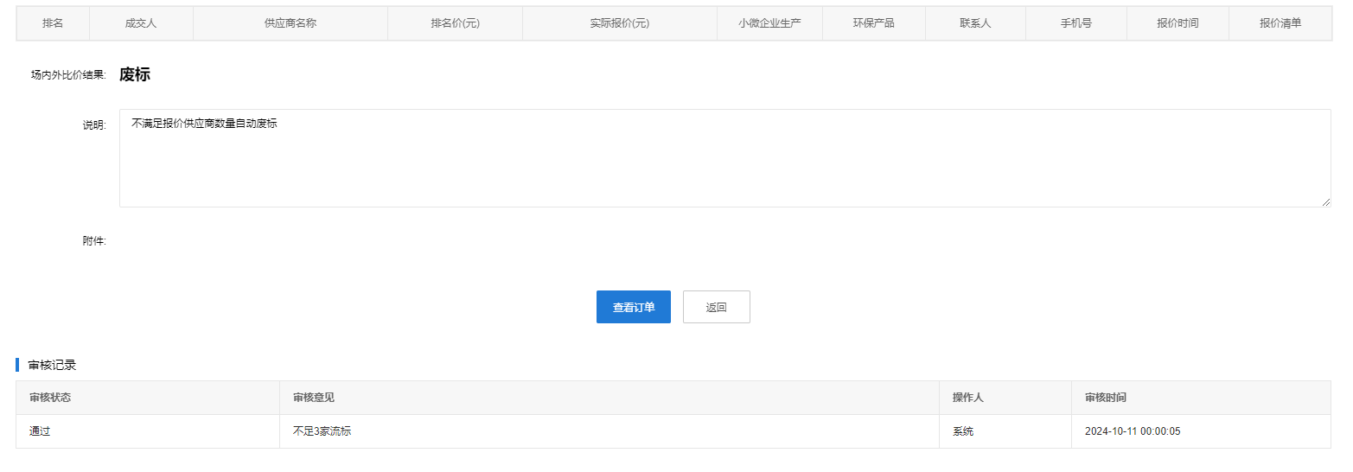This screenshot has height=472, width=1353.
Task: Click the audit time 2024-10-11 00:00:05
Action: point(1133,431)
